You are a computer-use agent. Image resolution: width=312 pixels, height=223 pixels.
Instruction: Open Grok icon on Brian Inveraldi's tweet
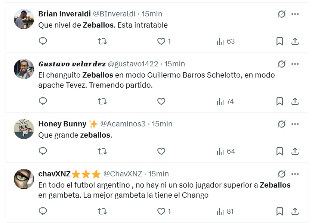point(281,14)
